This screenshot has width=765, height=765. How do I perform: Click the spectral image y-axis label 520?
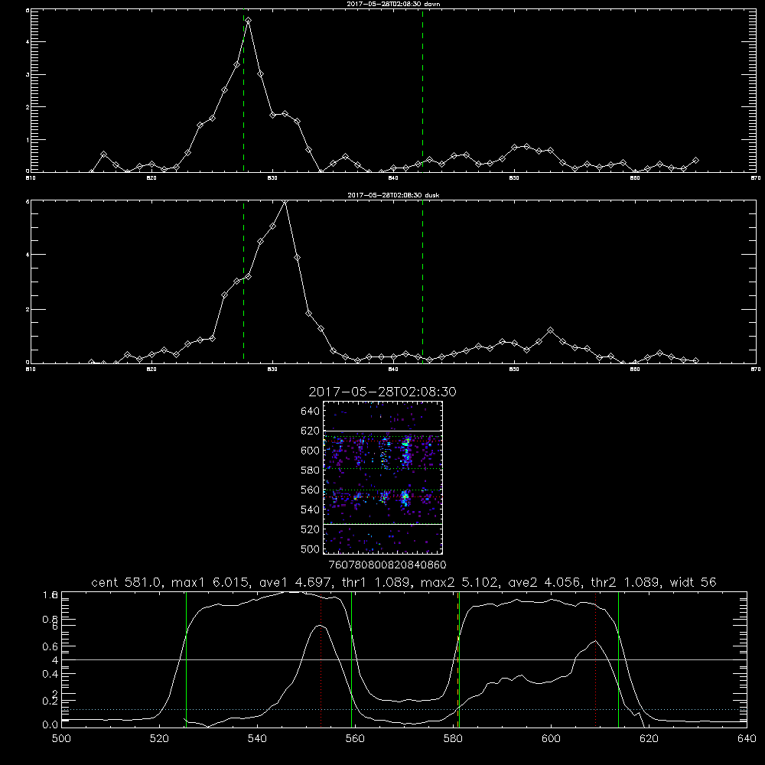tap(311, 529)
